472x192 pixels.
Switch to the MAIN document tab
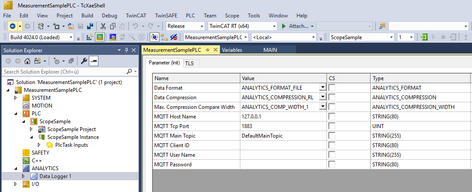pos(270,50)
